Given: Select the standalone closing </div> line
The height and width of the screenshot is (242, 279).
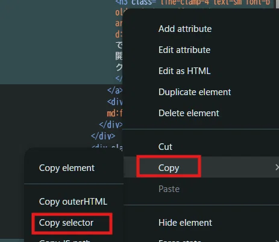Looking at the screenshot, I should coord(103,136).
